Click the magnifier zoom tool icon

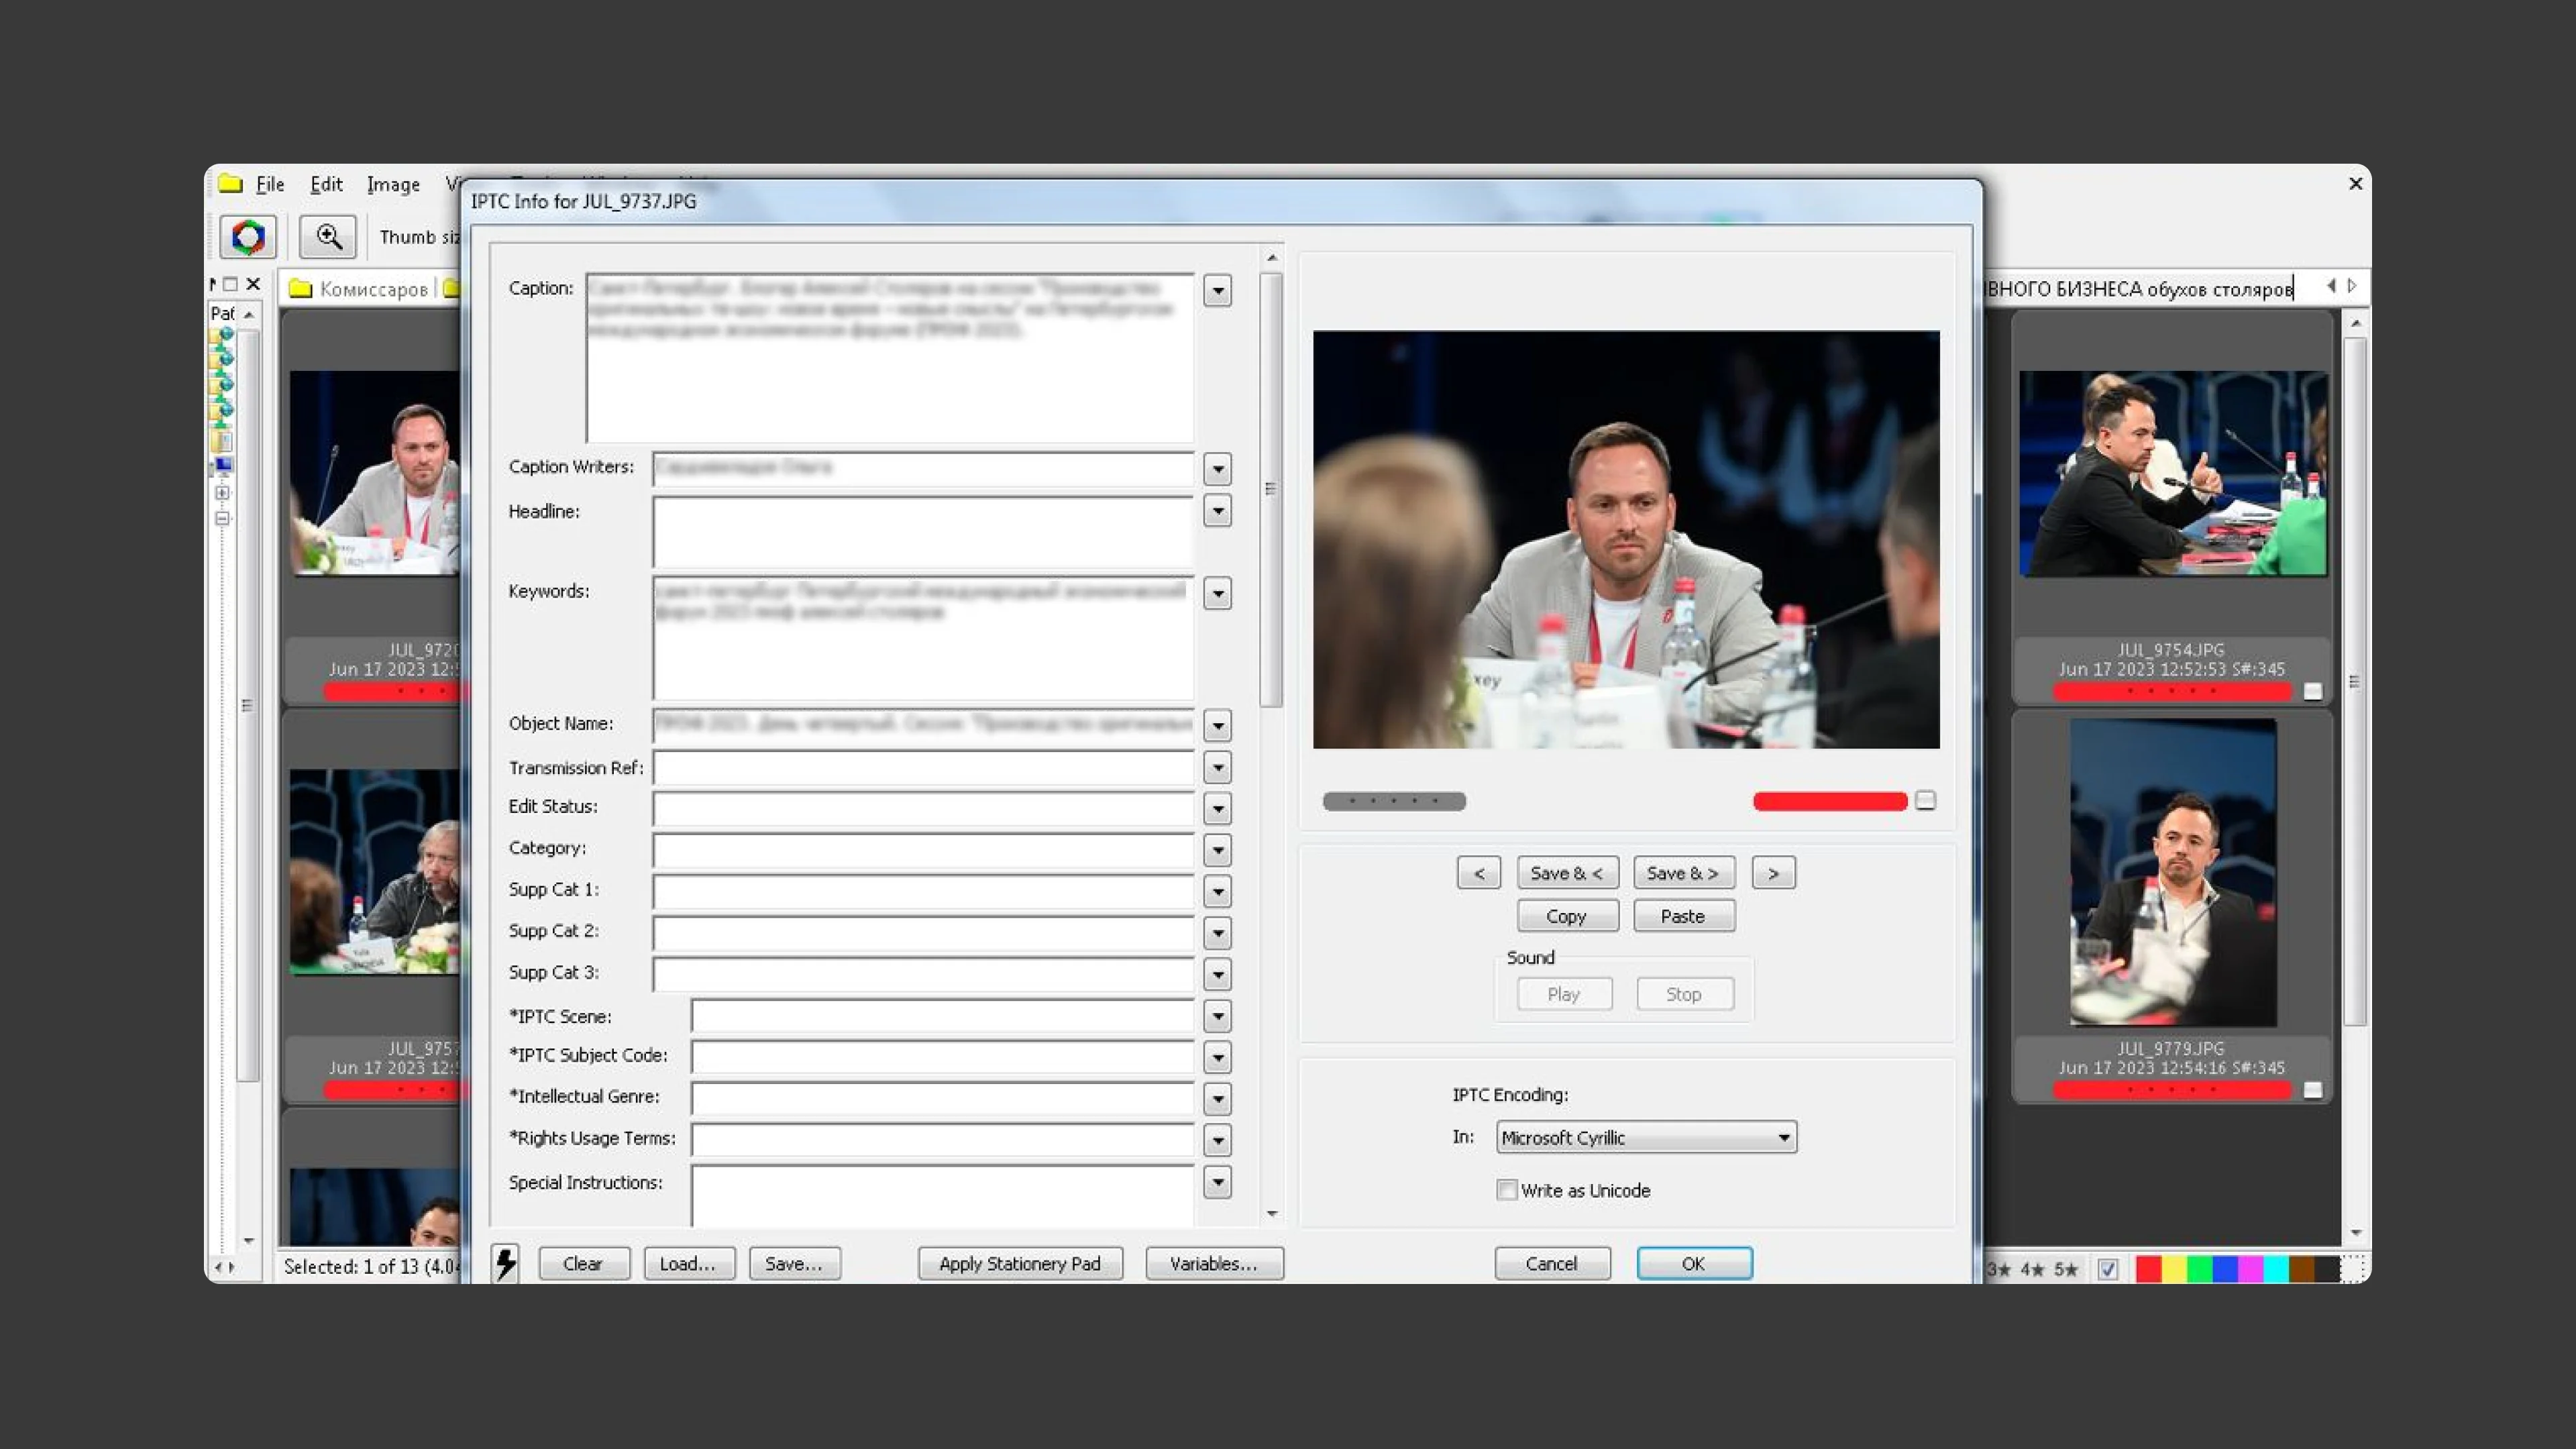pos(328,237)
